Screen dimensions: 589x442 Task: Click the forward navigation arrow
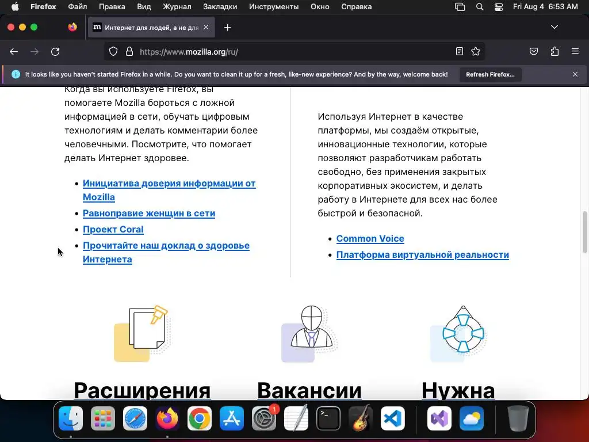(x=35, y=52)
